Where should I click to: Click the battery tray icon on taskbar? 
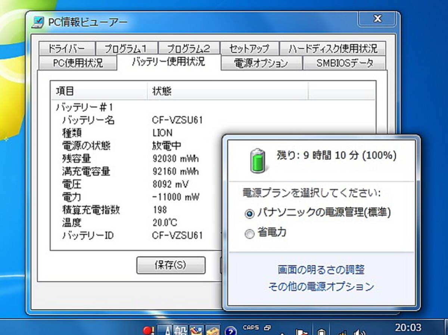321,331
